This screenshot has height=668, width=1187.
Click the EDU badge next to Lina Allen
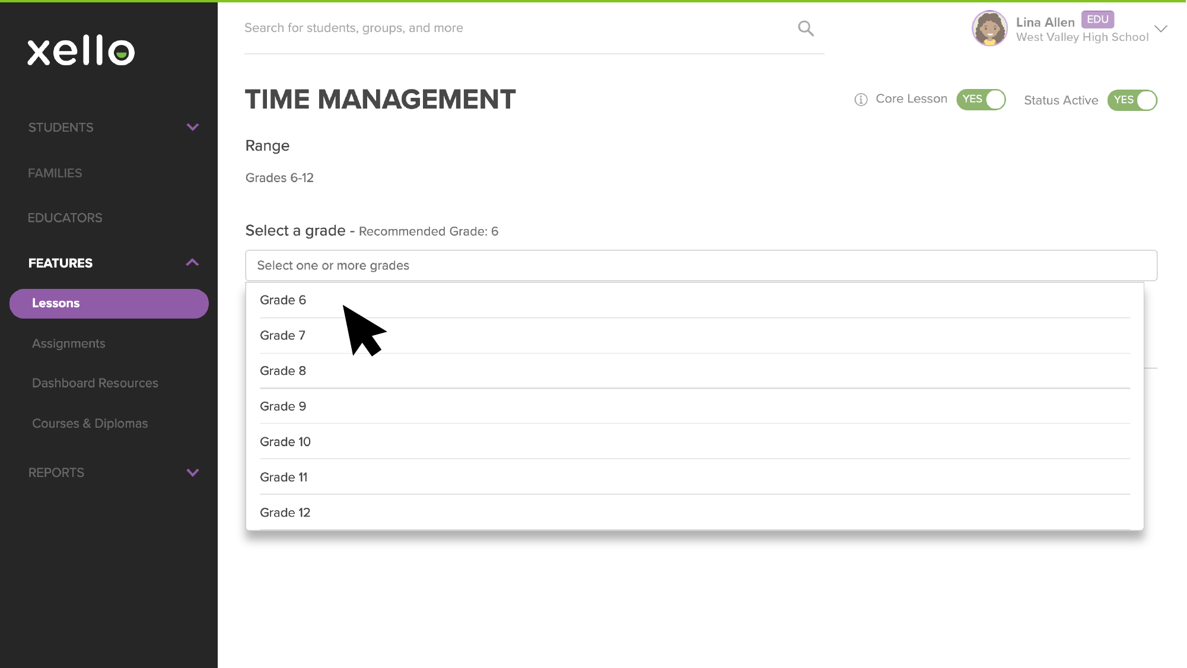click(x=1098, y=20)
